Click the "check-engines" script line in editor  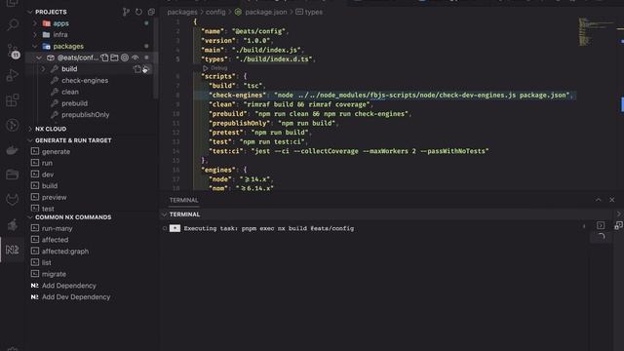click(x=391, y=96)
